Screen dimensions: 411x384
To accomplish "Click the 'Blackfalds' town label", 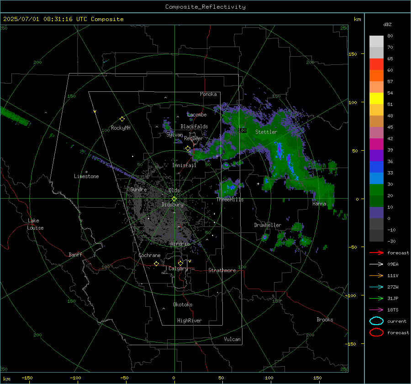I will tap(194, 126).
